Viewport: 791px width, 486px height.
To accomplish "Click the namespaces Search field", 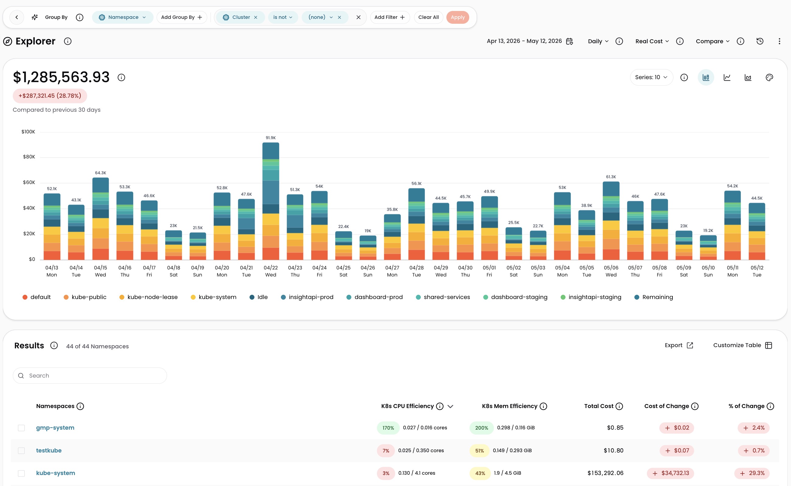I will [x=90, y=376].
